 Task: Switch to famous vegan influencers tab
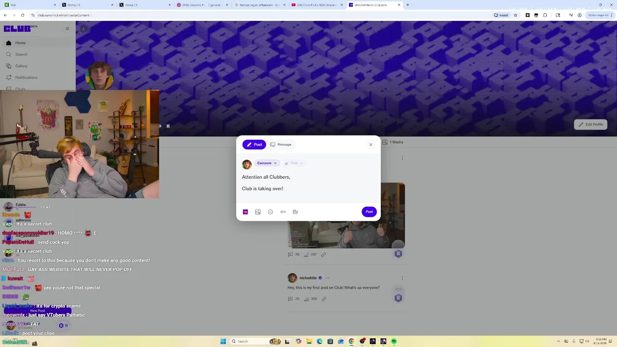(259, 5)
